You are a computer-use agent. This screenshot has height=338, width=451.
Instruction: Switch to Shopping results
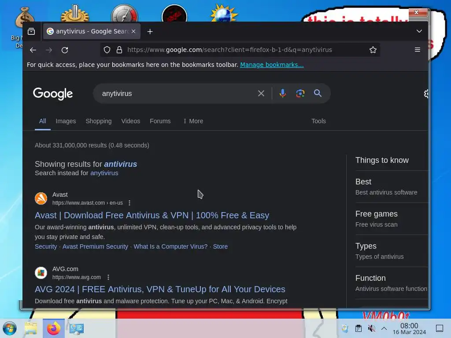click(x=98, y=121)
